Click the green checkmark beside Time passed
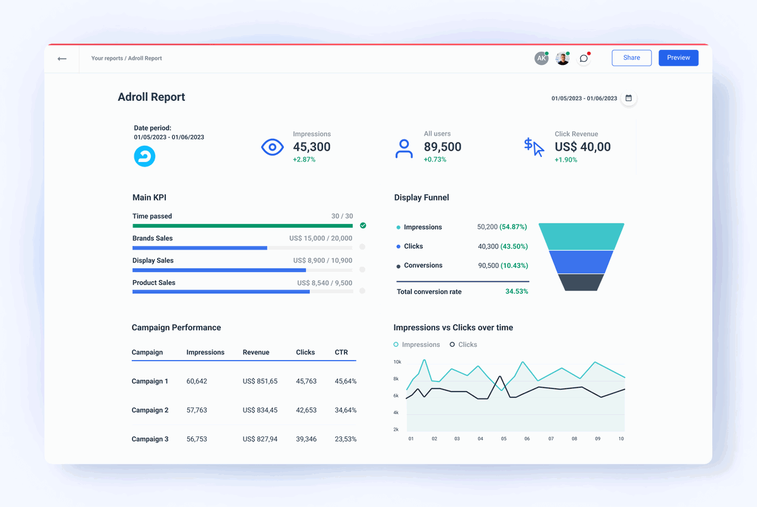The height and width of the screenshot is (507, 757). pyautogui.click(x=363, y=224)
